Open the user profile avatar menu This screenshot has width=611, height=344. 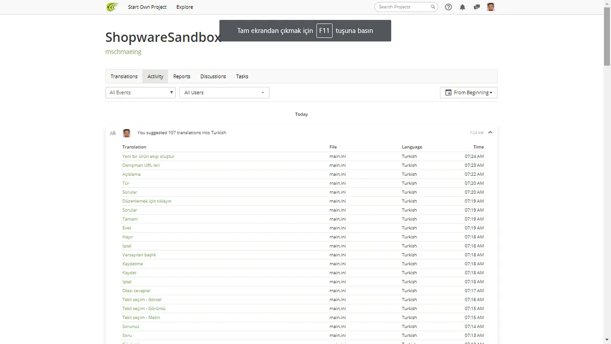[x=491, y=7]
